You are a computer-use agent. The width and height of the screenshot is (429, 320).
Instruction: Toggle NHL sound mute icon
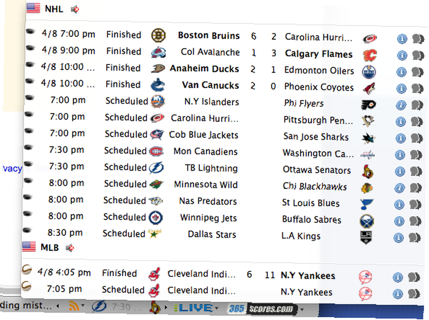click(x=75, y=9)
